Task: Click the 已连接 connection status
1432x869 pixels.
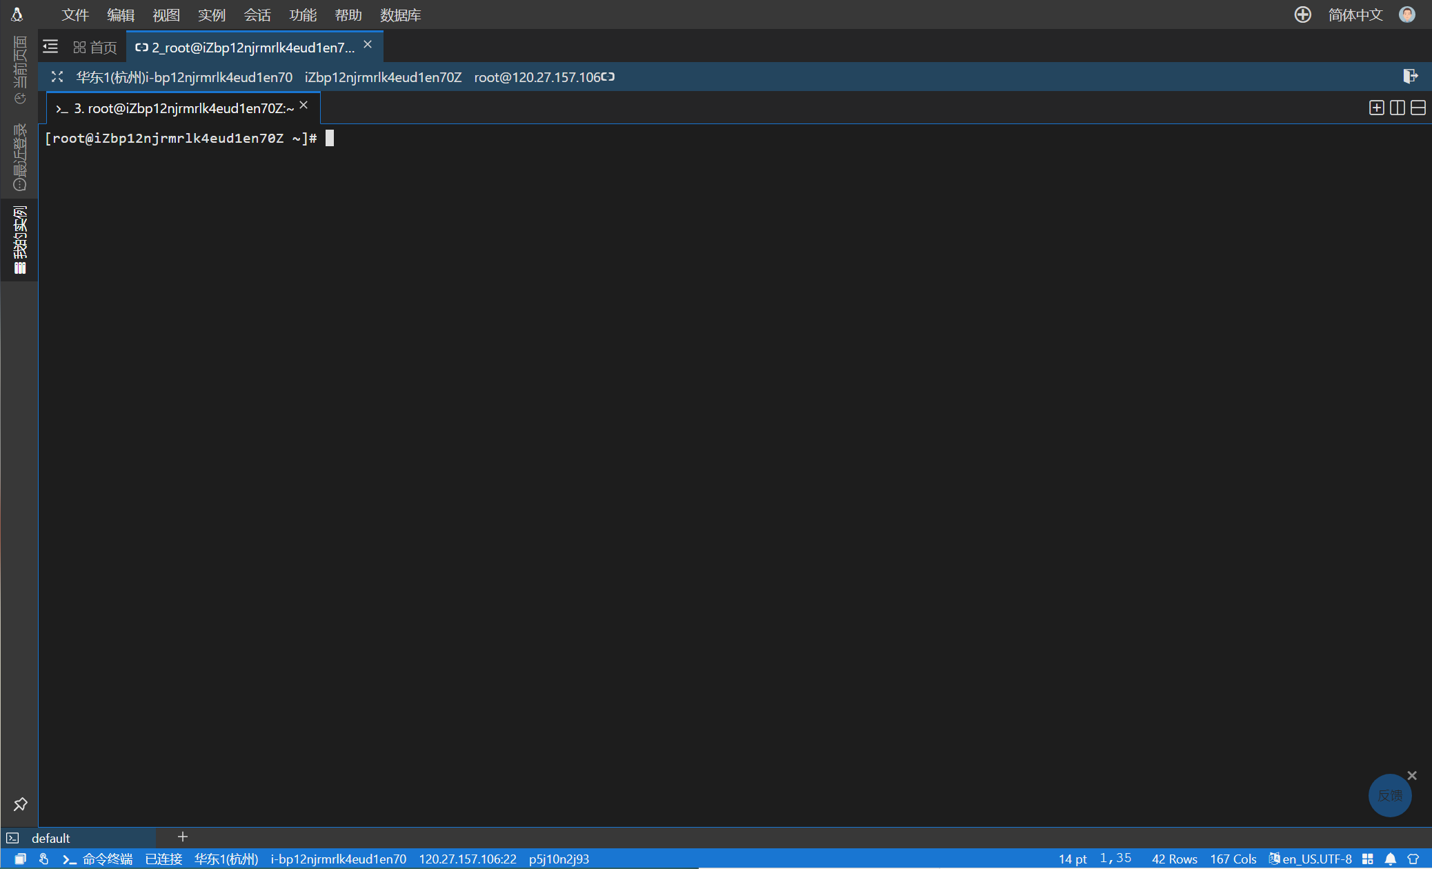Action: [163, 859]
